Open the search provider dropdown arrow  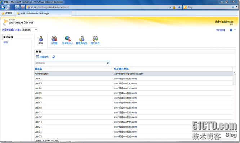[x=236, y=7]
